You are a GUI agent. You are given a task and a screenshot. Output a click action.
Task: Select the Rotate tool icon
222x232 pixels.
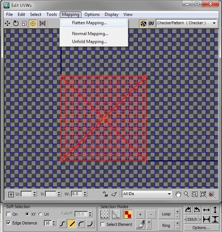click(16, 23)
